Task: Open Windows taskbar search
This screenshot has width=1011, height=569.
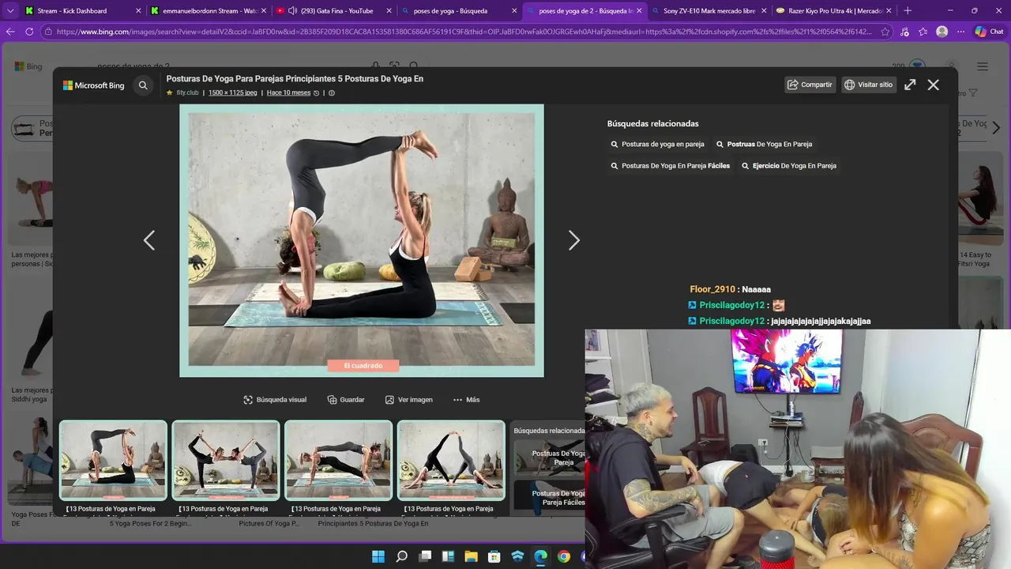Action: [x=401, y=556]
